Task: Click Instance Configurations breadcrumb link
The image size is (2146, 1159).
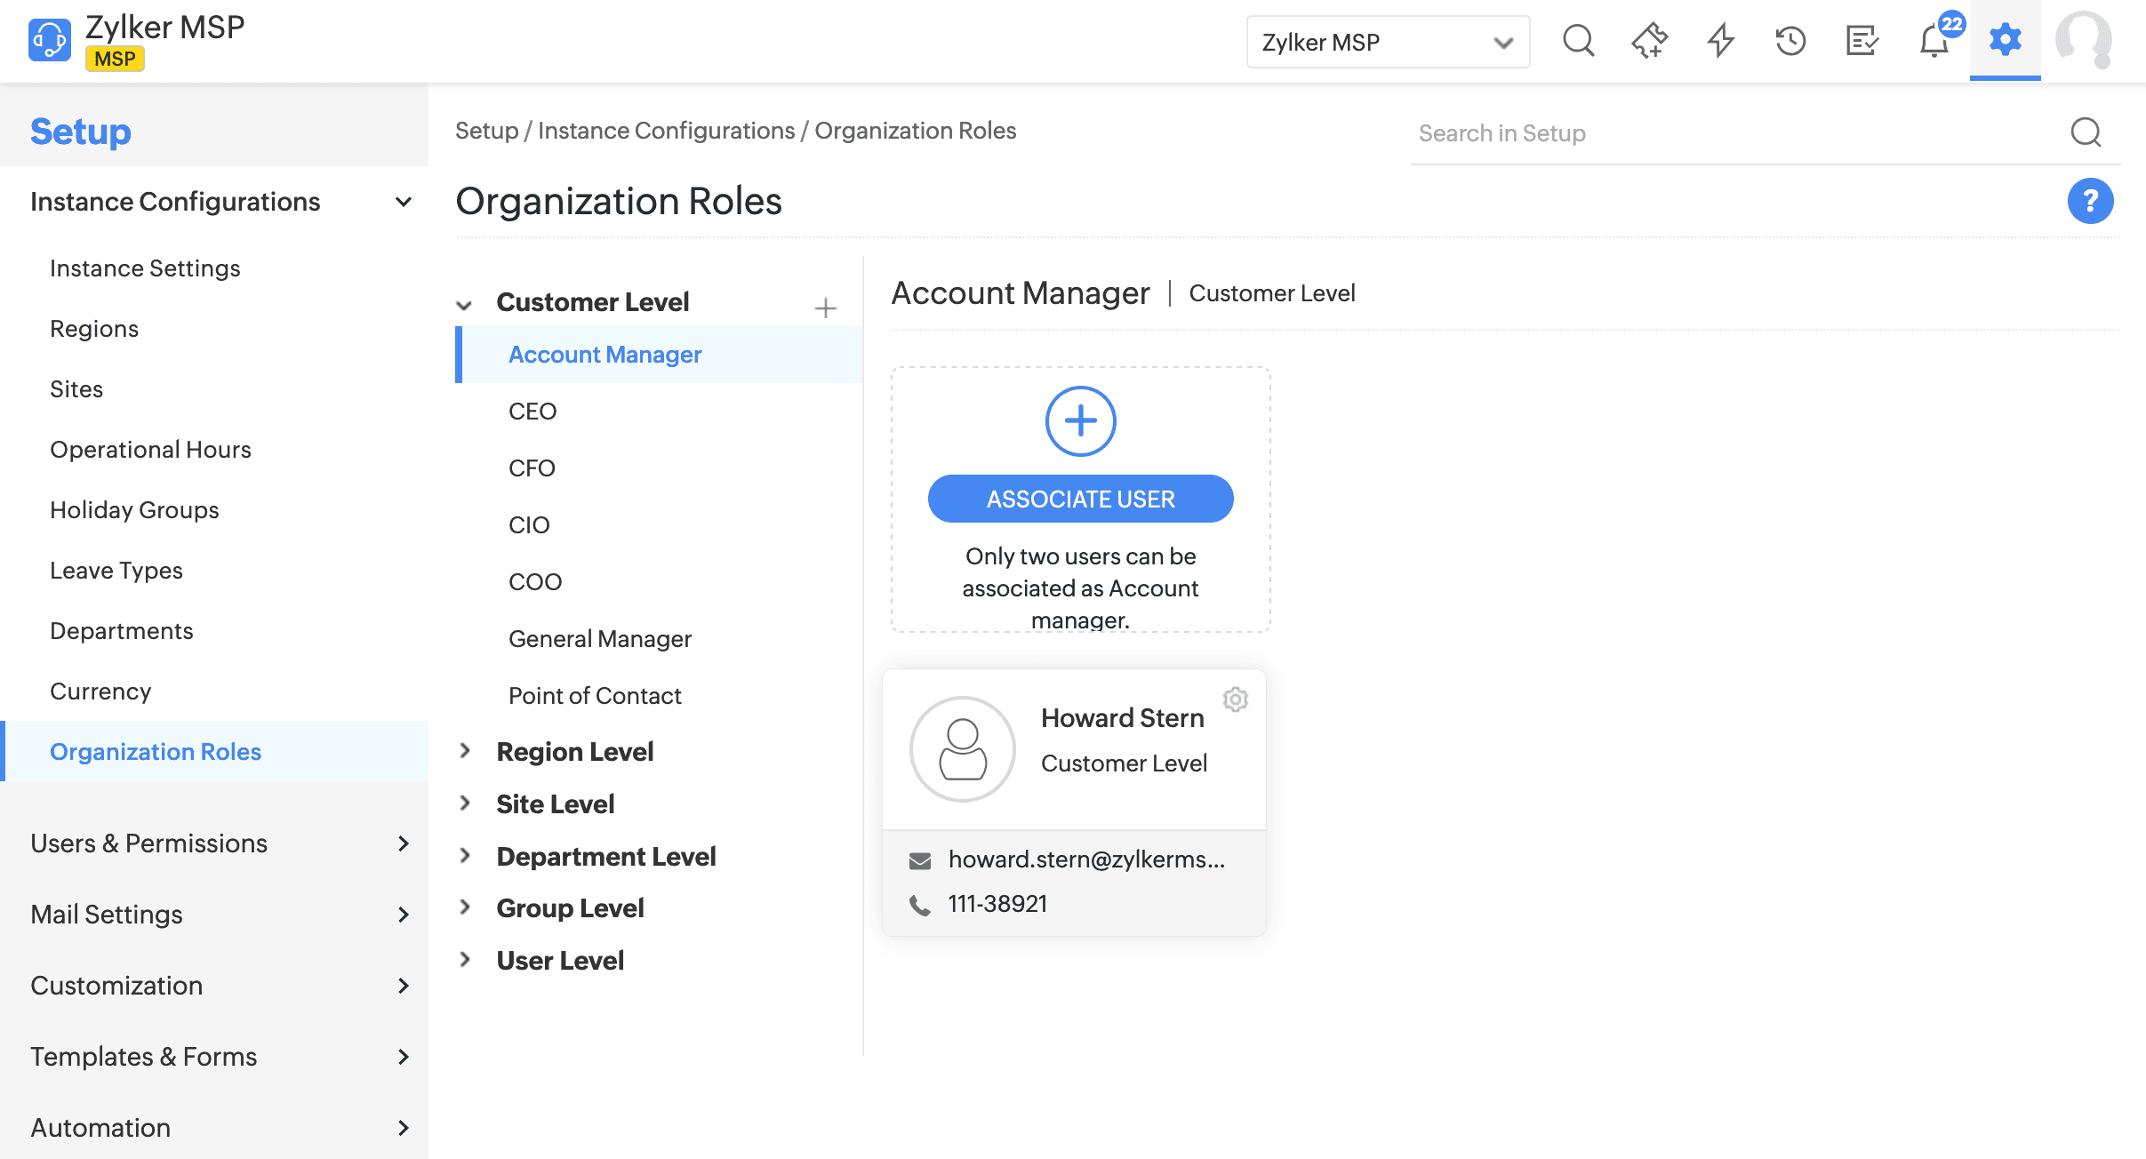Action: coord(666,131)
